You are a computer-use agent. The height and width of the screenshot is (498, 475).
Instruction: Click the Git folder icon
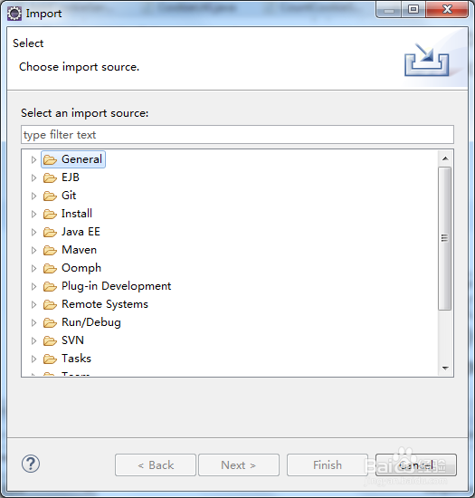coord(50,196)
